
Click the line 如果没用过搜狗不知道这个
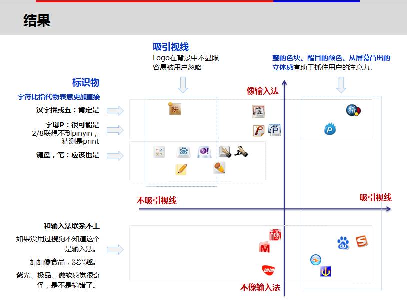(x=58, y=239)
